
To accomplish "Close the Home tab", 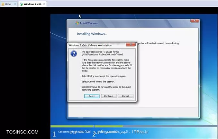I will tap(15, 4).
